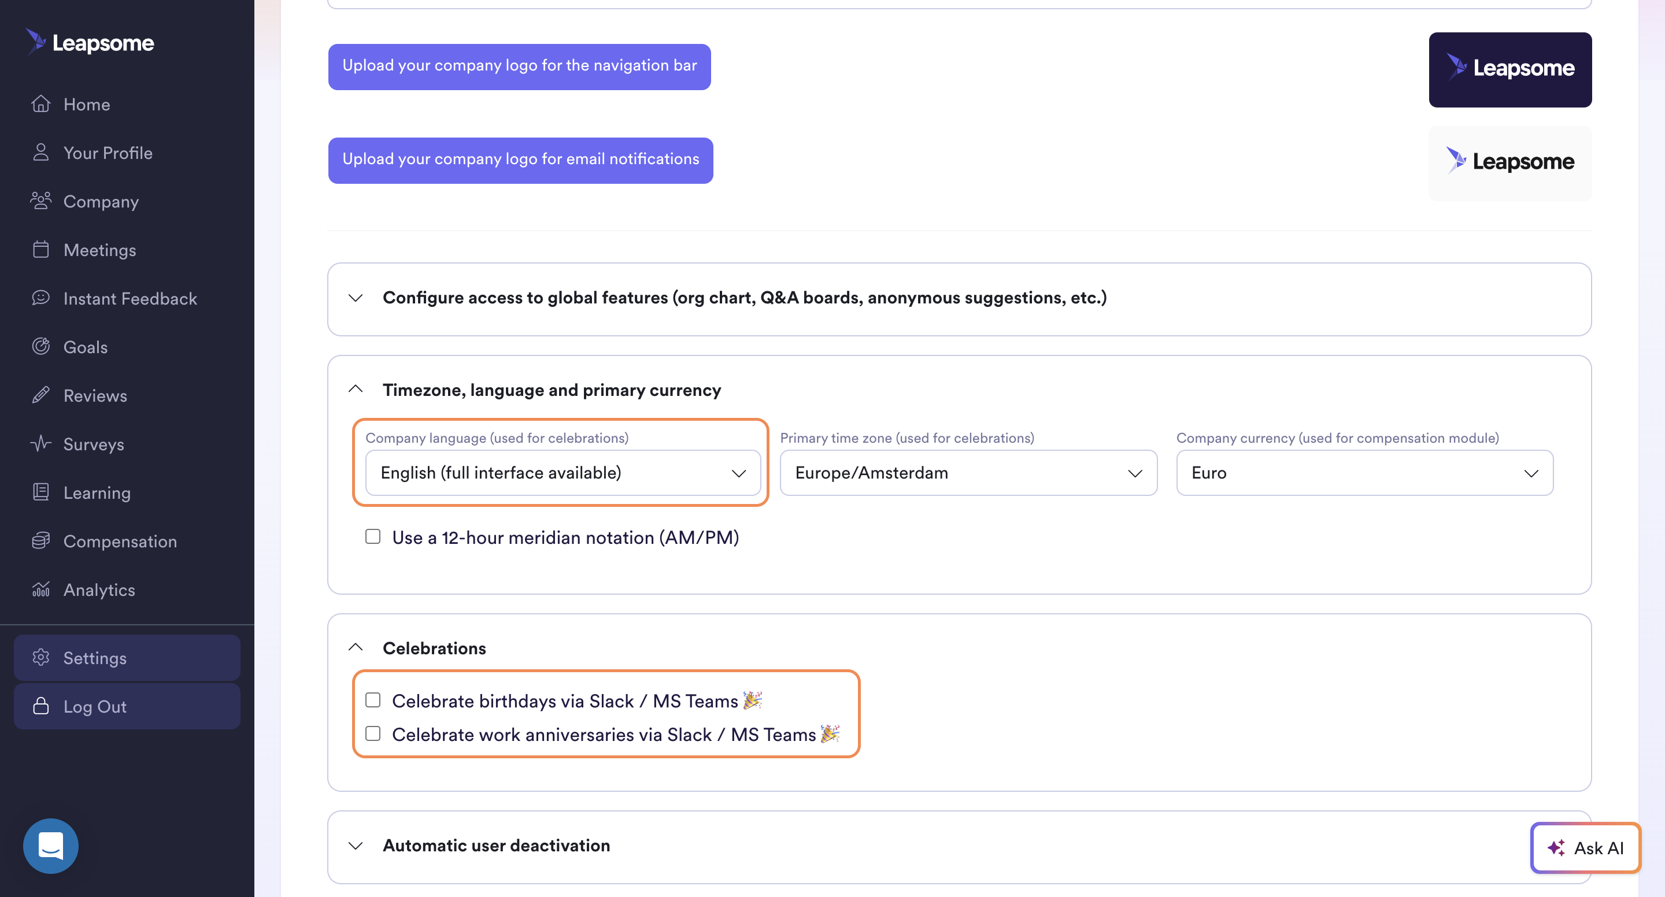
Task: Click the Company people icon
Action: click(x=40, y=201)
